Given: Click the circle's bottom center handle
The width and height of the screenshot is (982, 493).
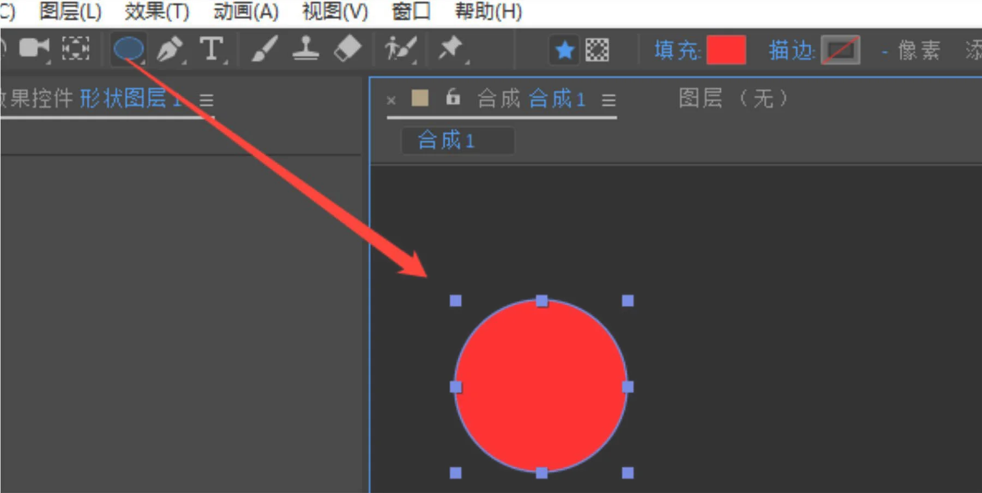Looking at the screenshot, I should [541, 473].
